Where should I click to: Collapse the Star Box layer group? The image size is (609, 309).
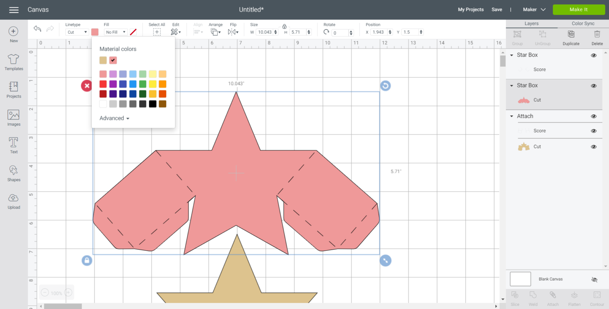511,55
